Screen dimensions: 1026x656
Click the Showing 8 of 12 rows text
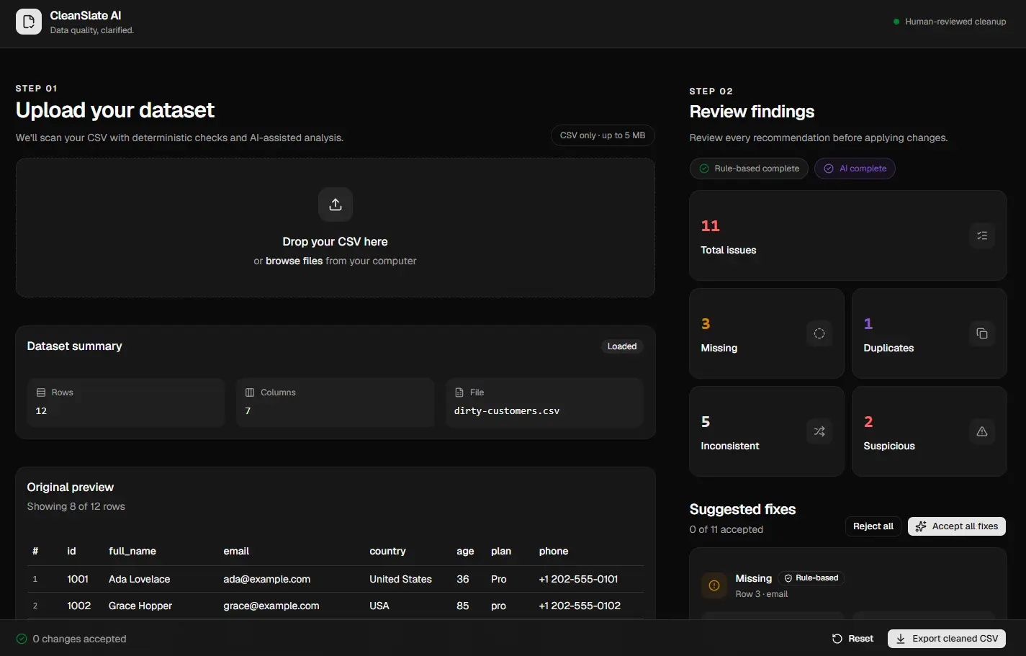[x=76, y=506]
